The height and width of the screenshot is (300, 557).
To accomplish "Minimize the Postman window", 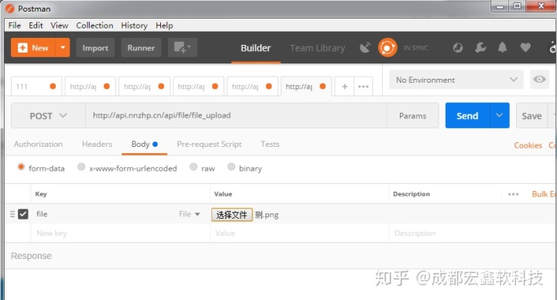I will point(501,6).
